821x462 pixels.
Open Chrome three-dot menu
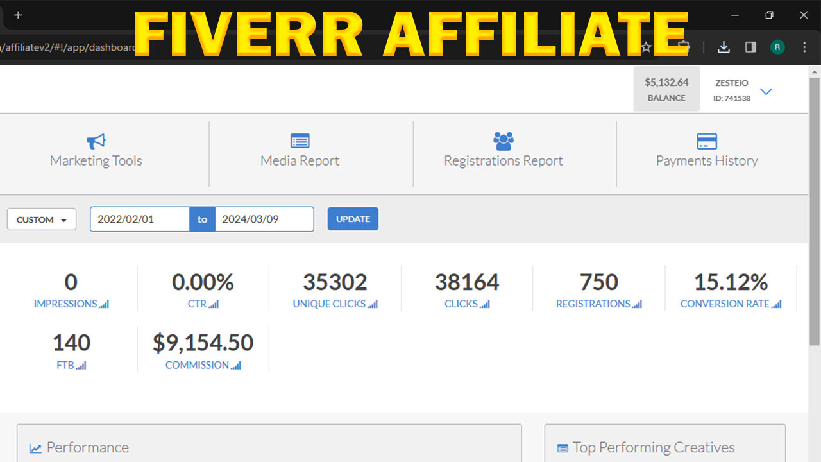pyautogui.click(x=804, y=47)
